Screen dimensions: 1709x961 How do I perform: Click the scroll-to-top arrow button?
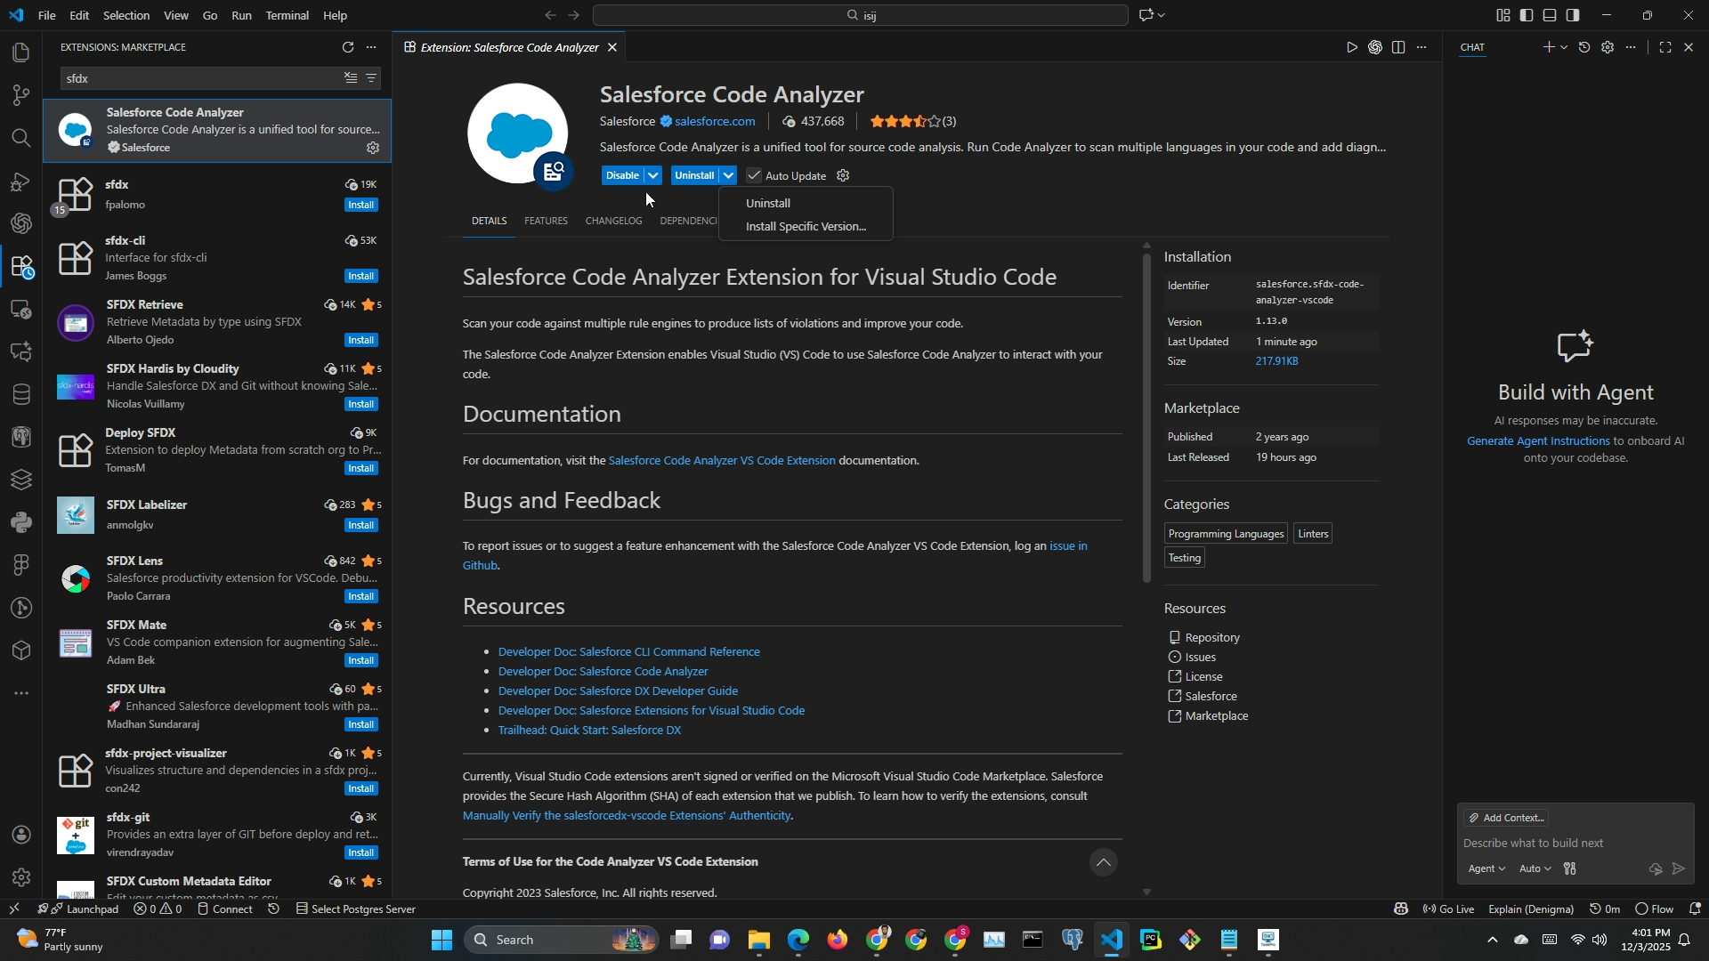pyautogui.click(x=1103, y=862)
